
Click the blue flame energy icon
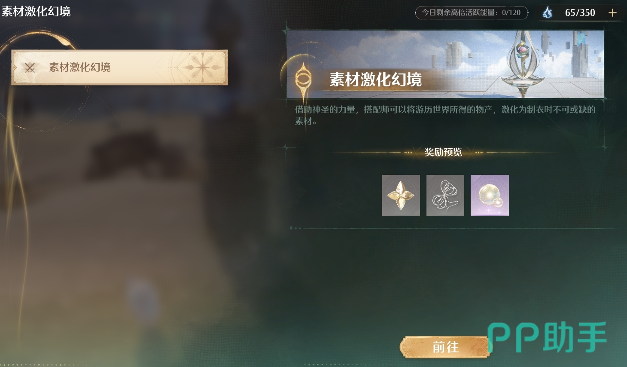pos(547,12)
